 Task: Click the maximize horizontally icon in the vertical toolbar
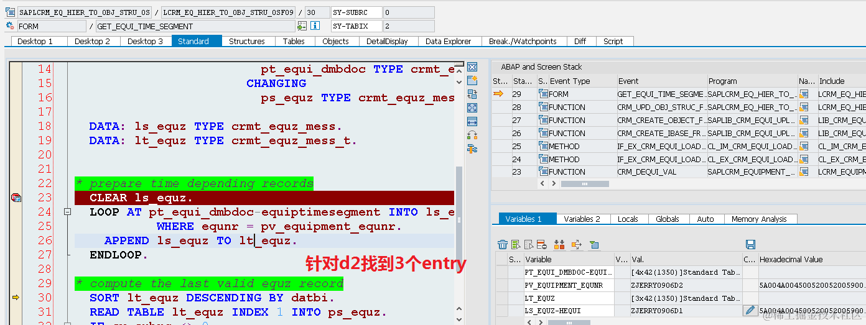pos(472,121)
